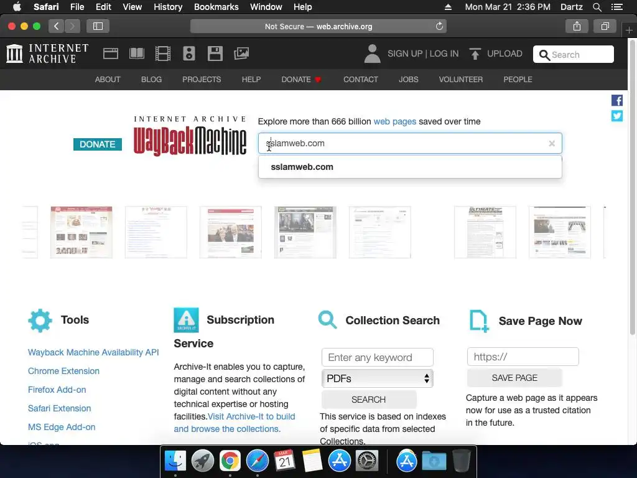This screenshot has height=478, width=637.
Task: Open the PDFs collection dropdown
Action: click(378, 379)
